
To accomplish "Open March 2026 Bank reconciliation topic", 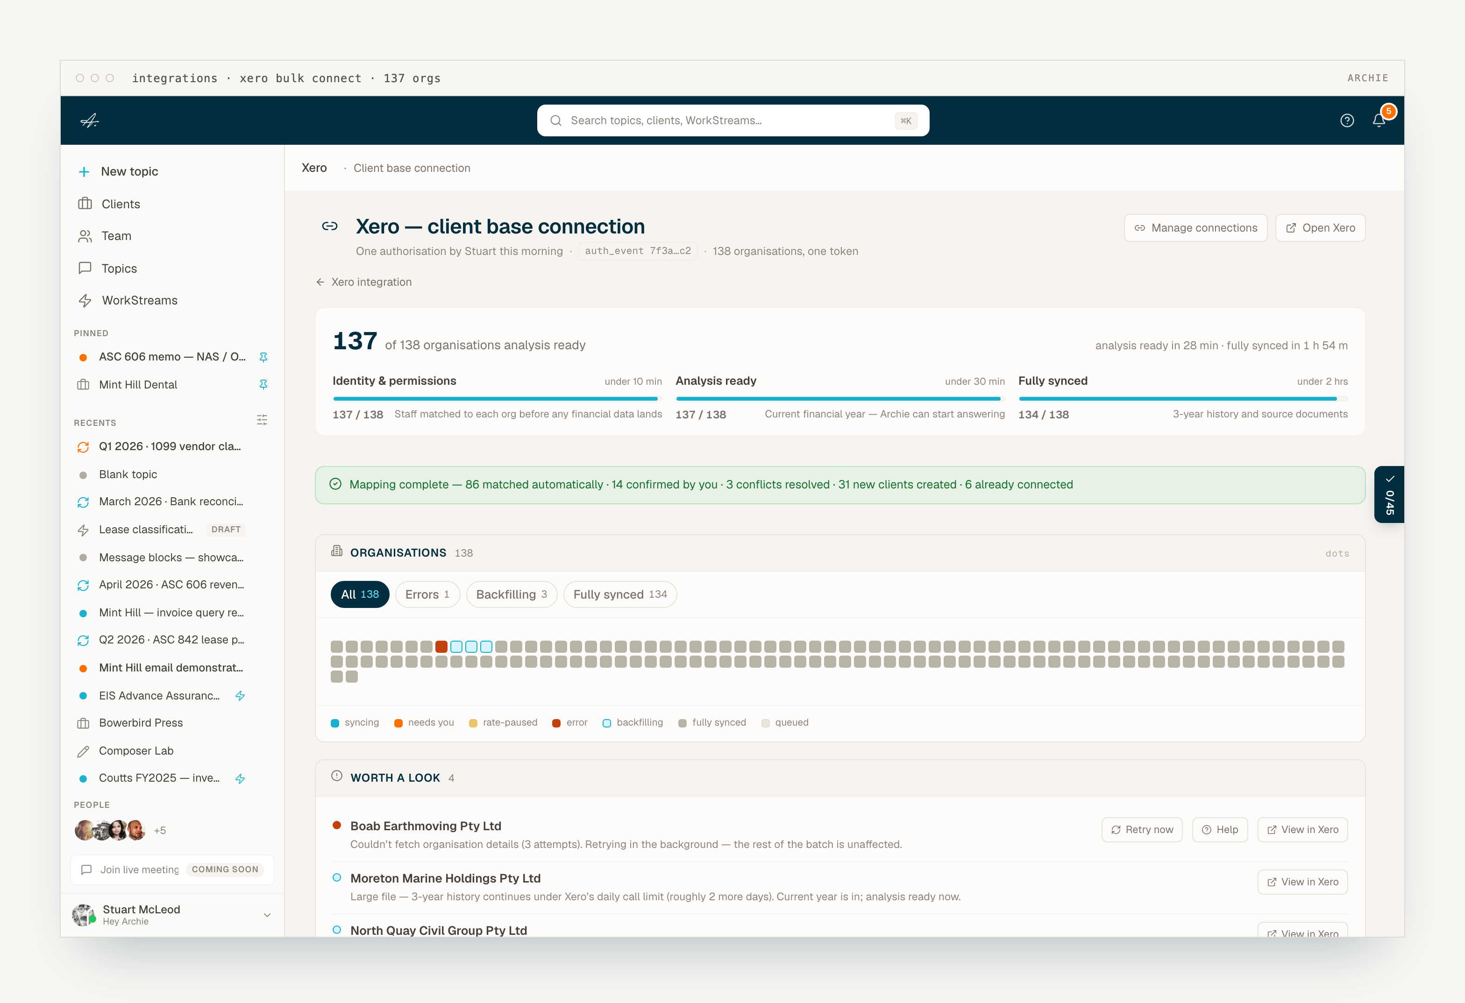I will click(171, 502).
